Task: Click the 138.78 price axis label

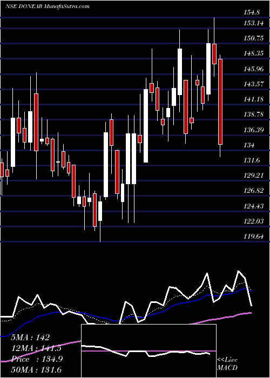Action: tap(254, 114)
